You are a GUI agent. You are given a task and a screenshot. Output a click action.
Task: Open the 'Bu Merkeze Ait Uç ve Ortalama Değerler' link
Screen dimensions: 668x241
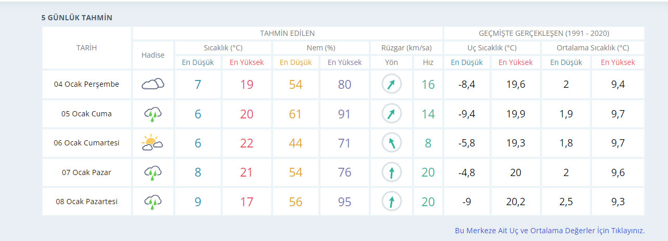549,230
